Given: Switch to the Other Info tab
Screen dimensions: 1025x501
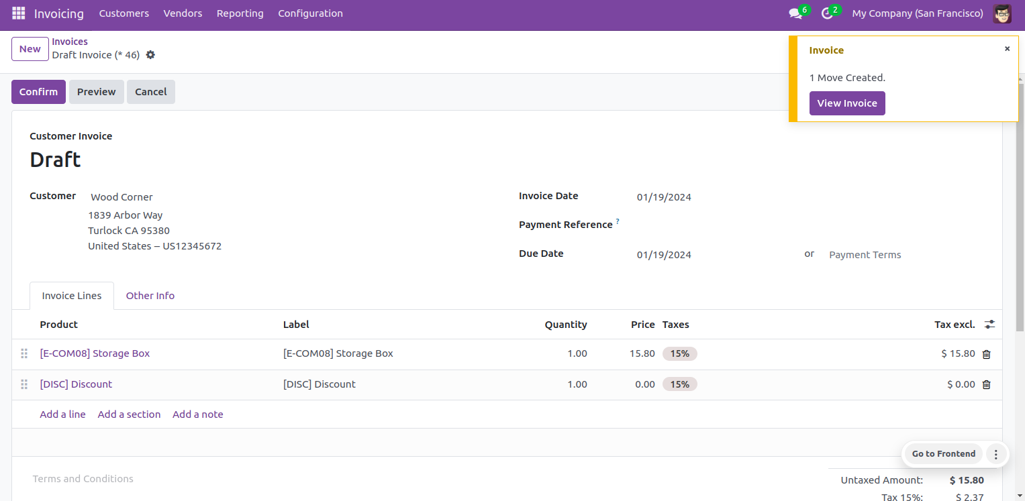Looking at the screenshot, I should (x=150, y=296).
